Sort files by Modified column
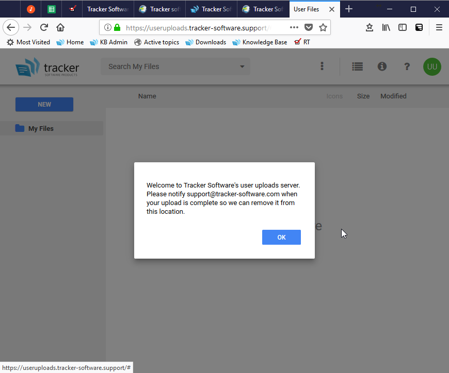 click(x=393, y=96)
